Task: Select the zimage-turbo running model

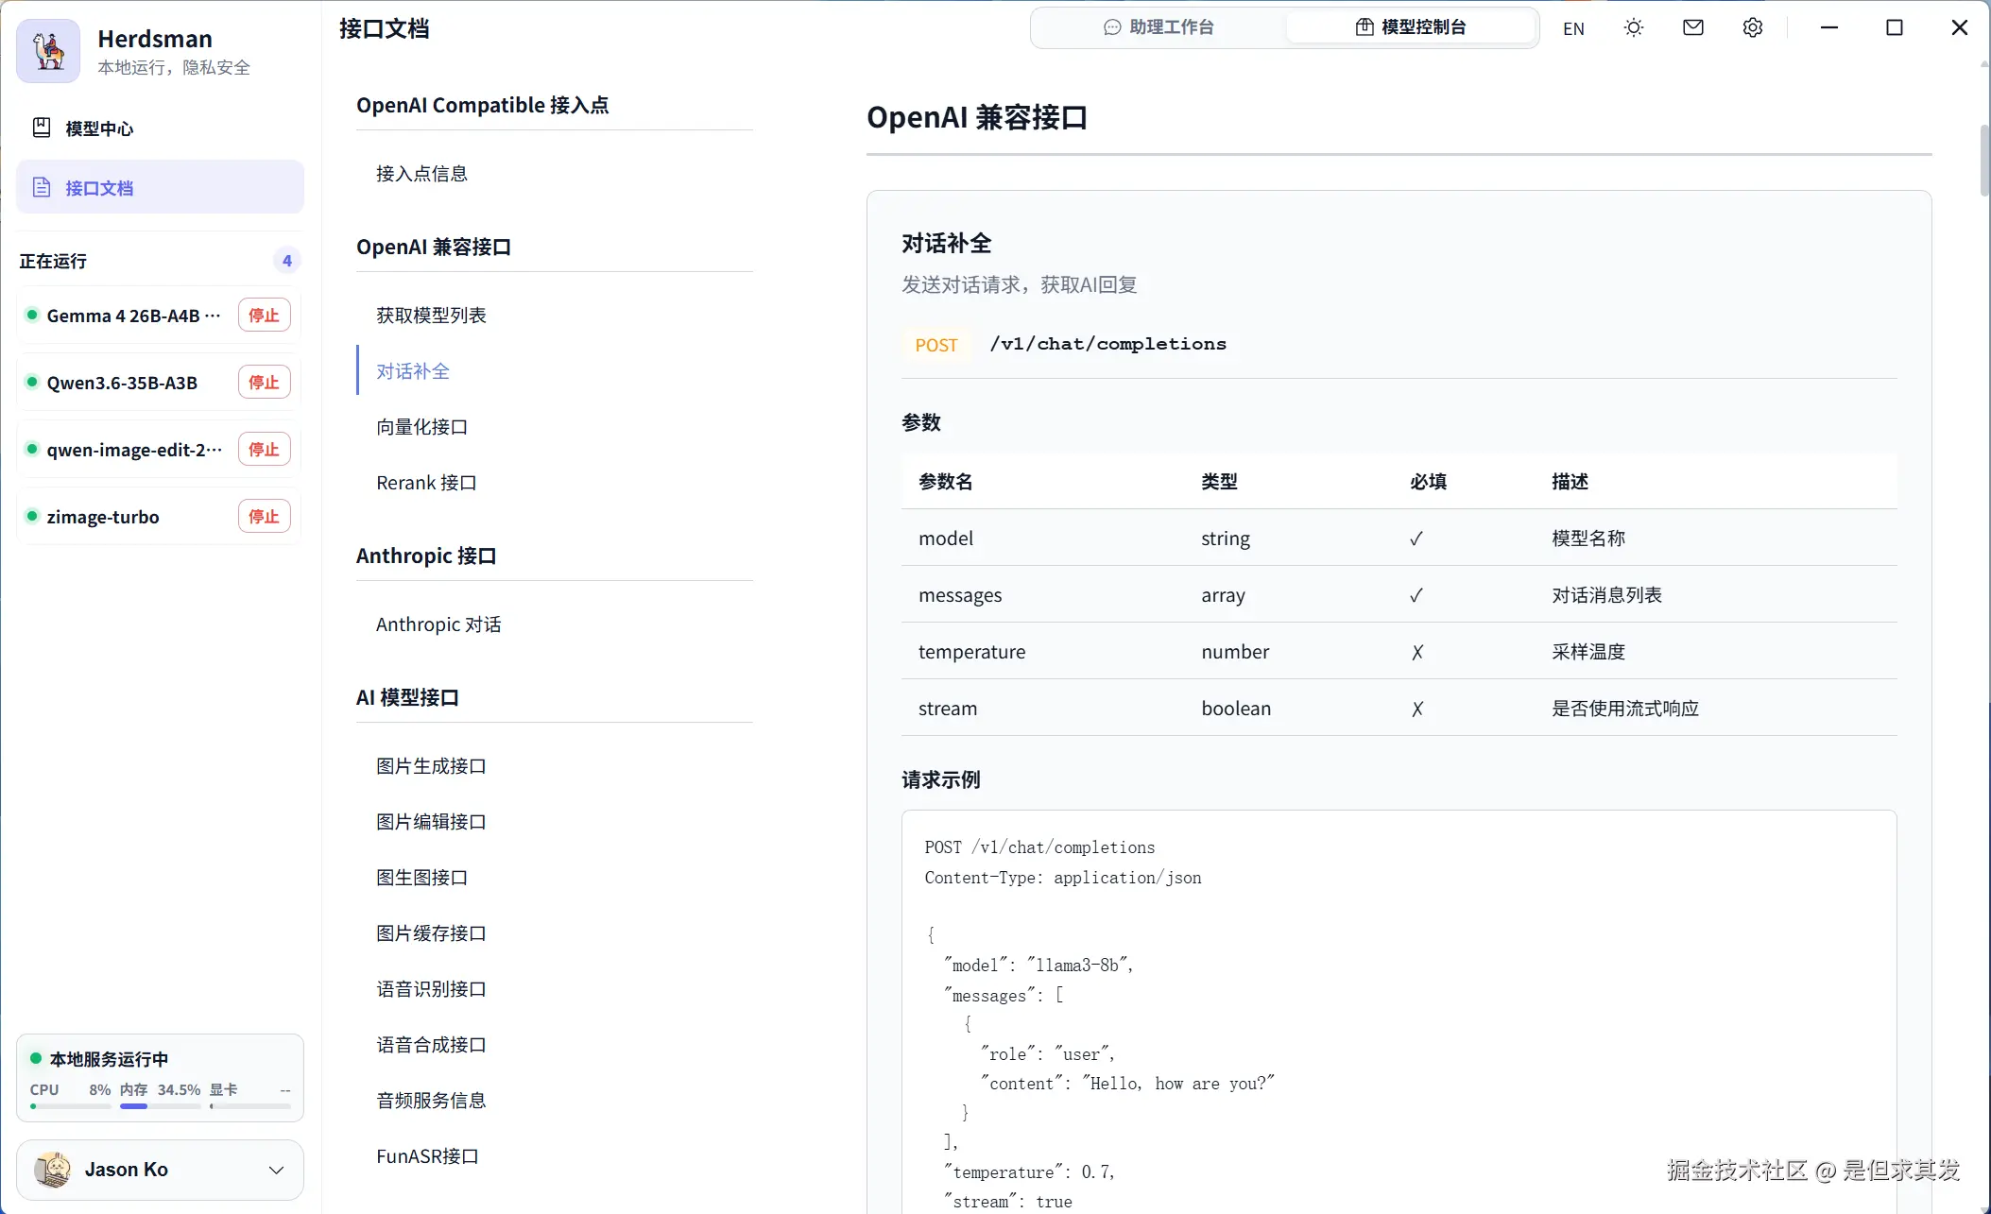Action: pos(103,517)
